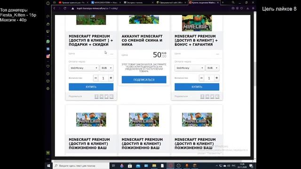Open extensions cube icon in sidebar
The width and height of the screenshot is (301, 169).
pyautogui.click(x=48, y=81)
